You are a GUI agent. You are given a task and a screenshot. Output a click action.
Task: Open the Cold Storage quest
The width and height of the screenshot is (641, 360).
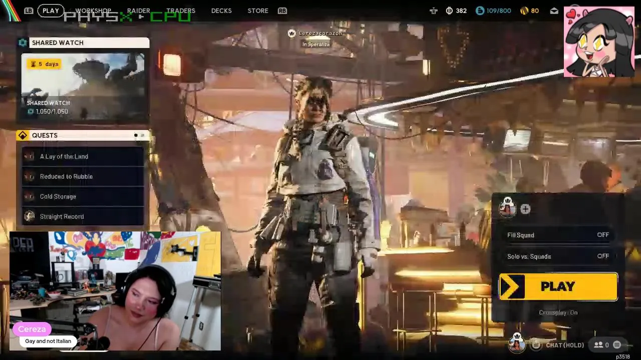83,196
